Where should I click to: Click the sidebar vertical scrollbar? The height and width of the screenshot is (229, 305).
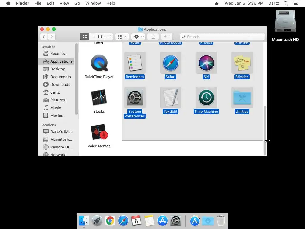pos(77,79)
